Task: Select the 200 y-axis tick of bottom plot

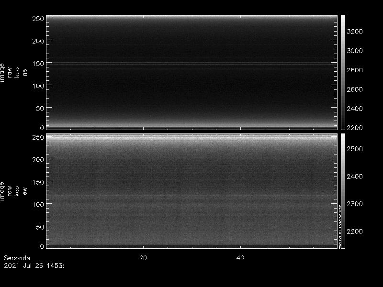Action: click(38, 159)
